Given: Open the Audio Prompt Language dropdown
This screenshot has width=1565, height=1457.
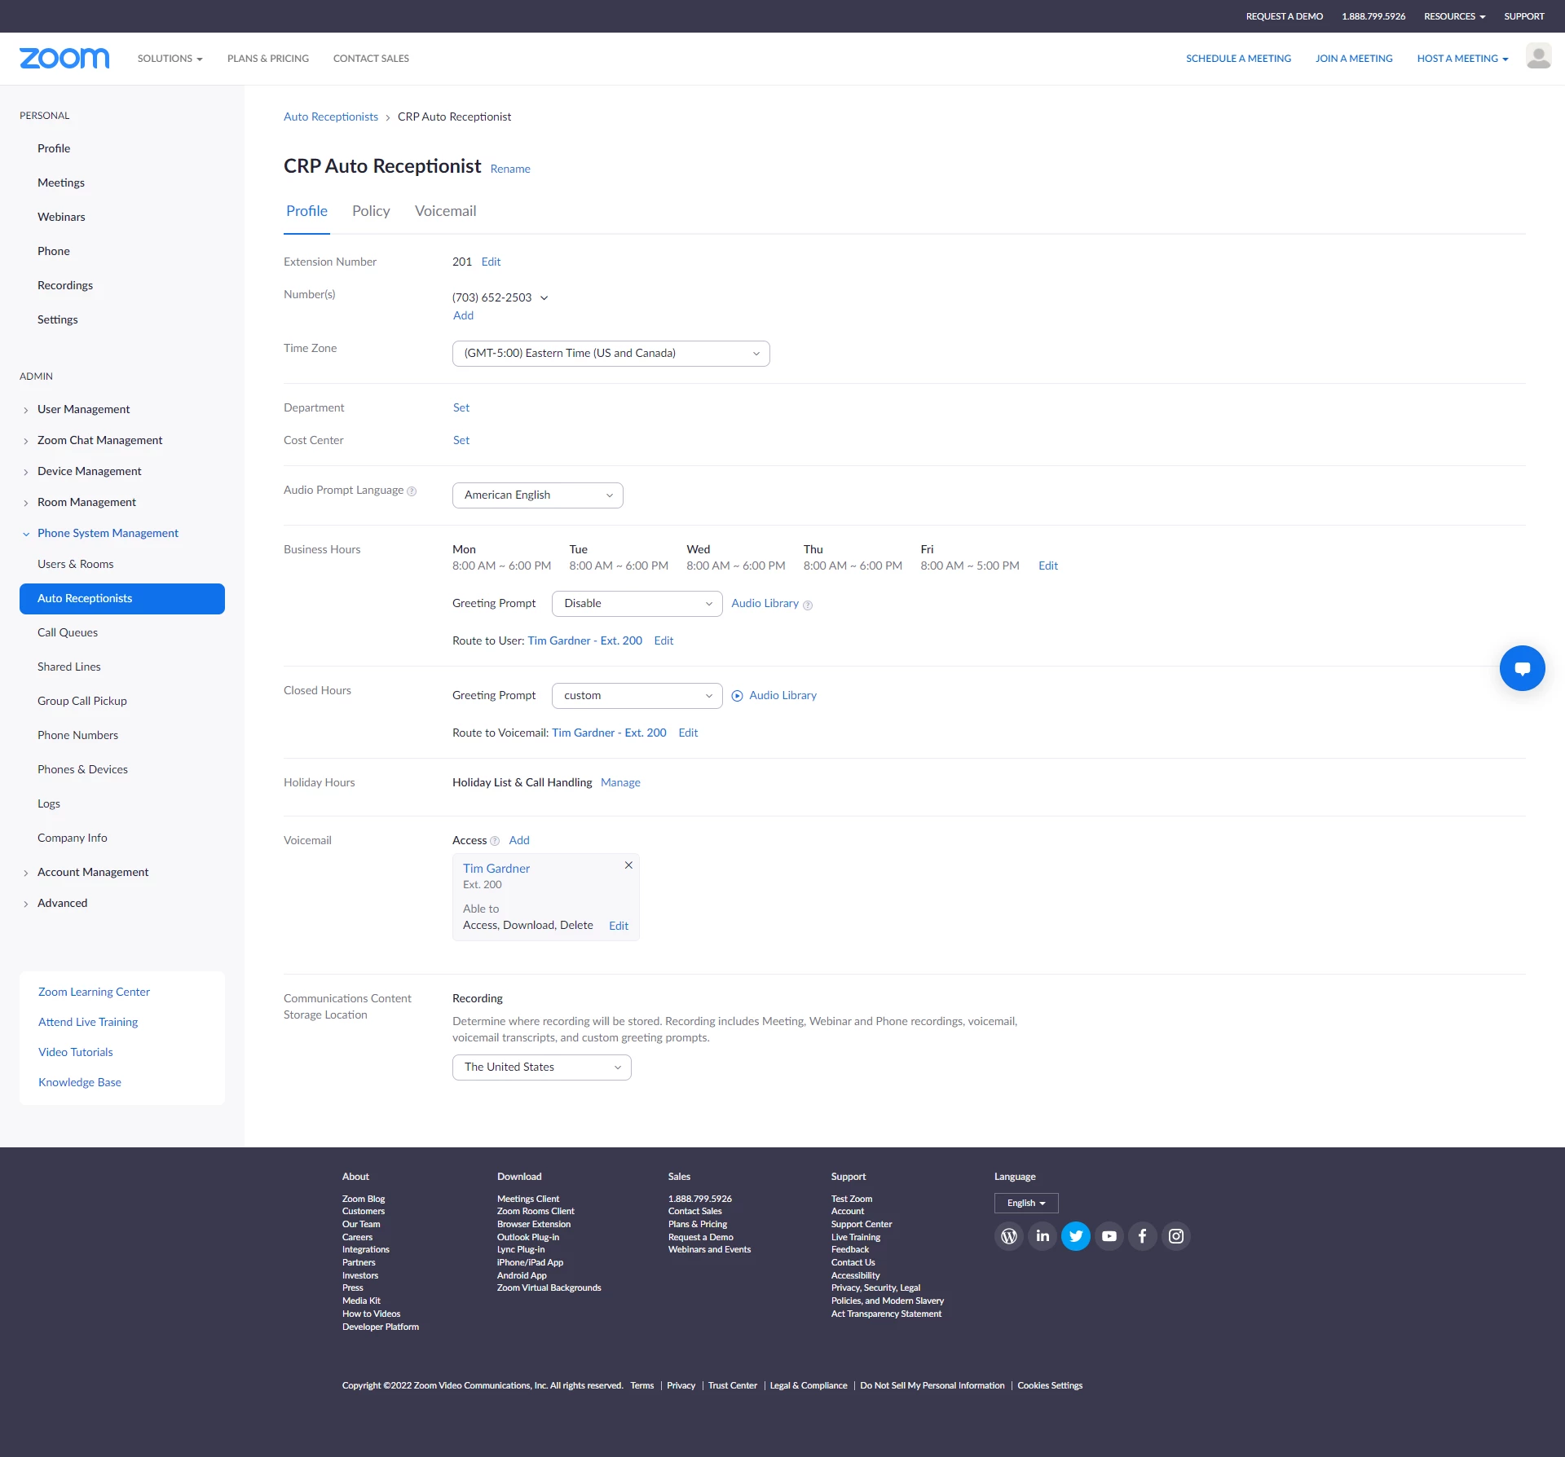Looking at the screenshot, I should click(537, 495).
